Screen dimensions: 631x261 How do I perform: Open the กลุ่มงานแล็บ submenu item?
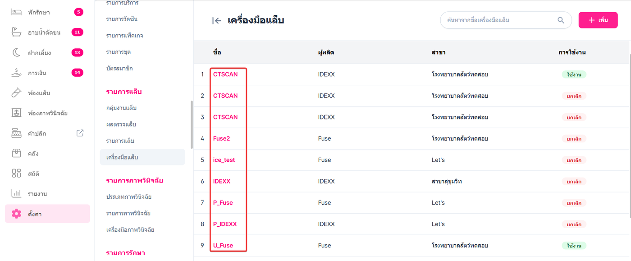click(x=121, y=108)
